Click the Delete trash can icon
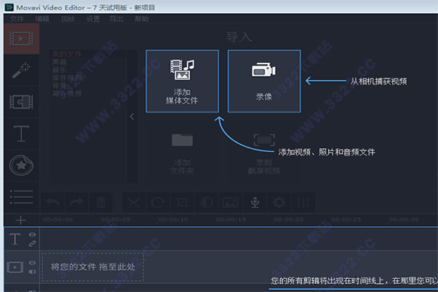 coord(101,202)
